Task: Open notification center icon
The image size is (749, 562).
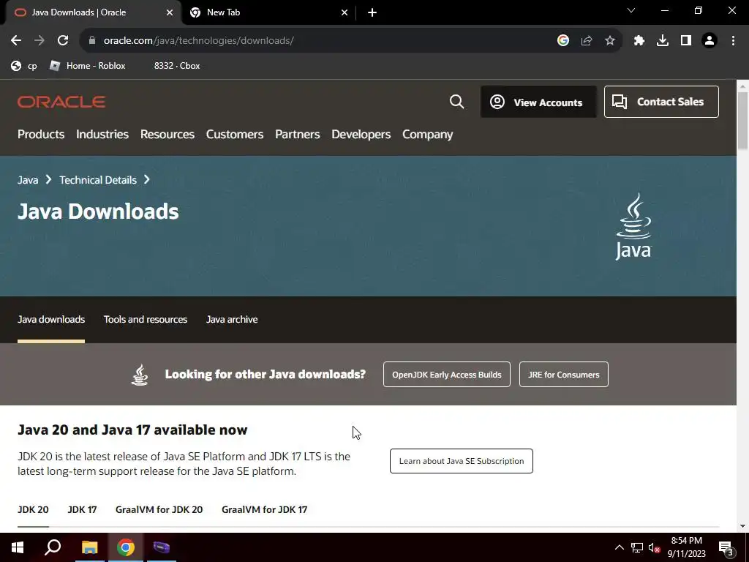Action: click(x=726, y=547)
